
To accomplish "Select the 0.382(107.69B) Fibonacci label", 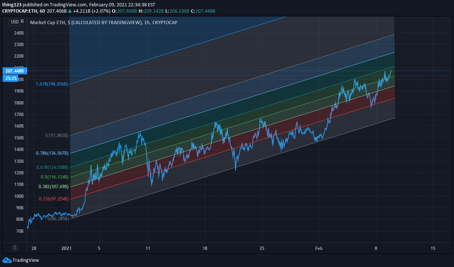I will pyautogui.click(x=53, y=187).
